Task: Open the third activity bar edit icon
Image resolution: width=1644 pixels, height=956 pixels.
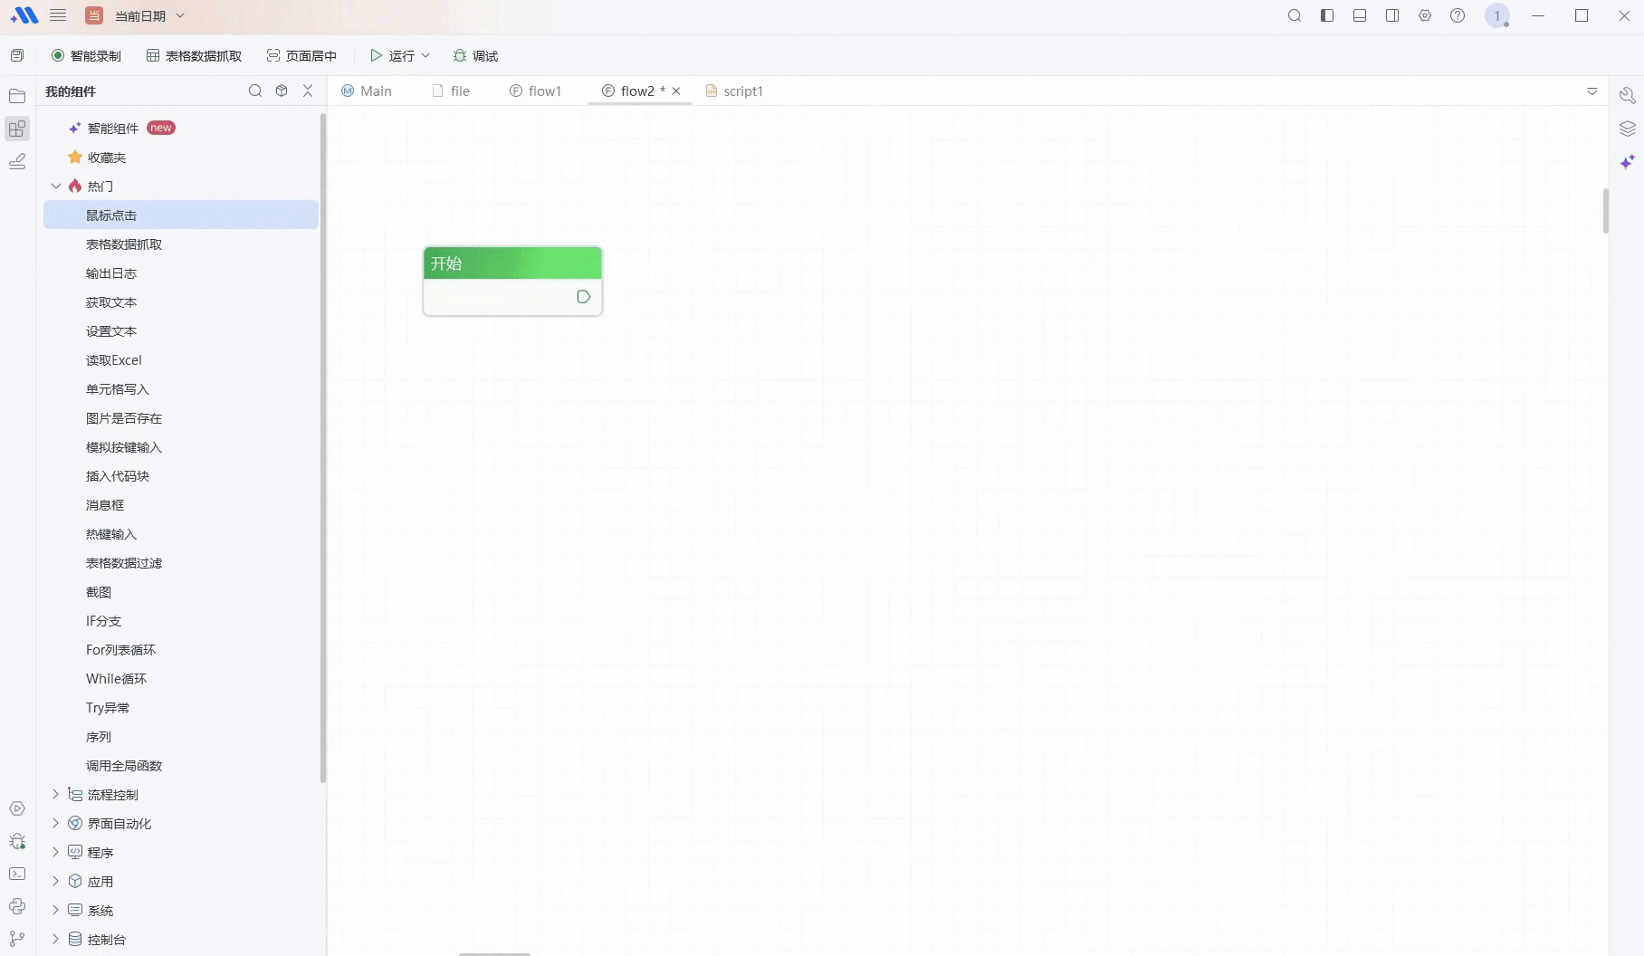Action: tap(17, 161)
